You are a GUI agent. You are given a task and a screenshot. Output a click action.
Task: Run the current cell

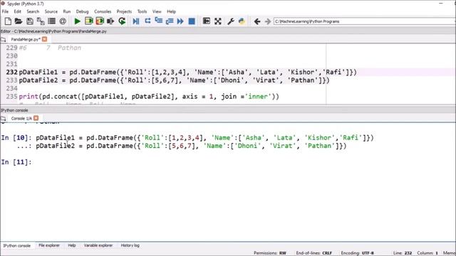point(88,21)
